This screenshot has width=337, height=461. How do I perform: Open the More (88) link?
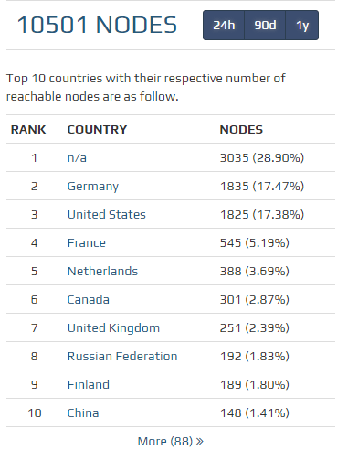click(171, 442)
